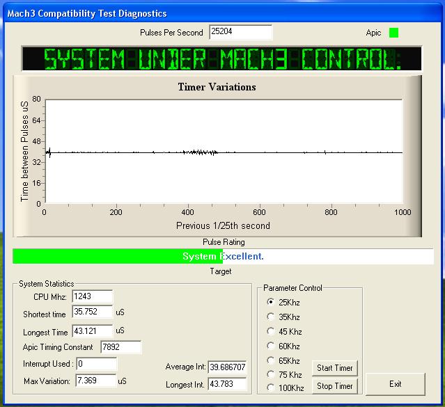Screen dimensions: 445x407
Task: Pick the 65Khz option
Action: click(272, 360)
